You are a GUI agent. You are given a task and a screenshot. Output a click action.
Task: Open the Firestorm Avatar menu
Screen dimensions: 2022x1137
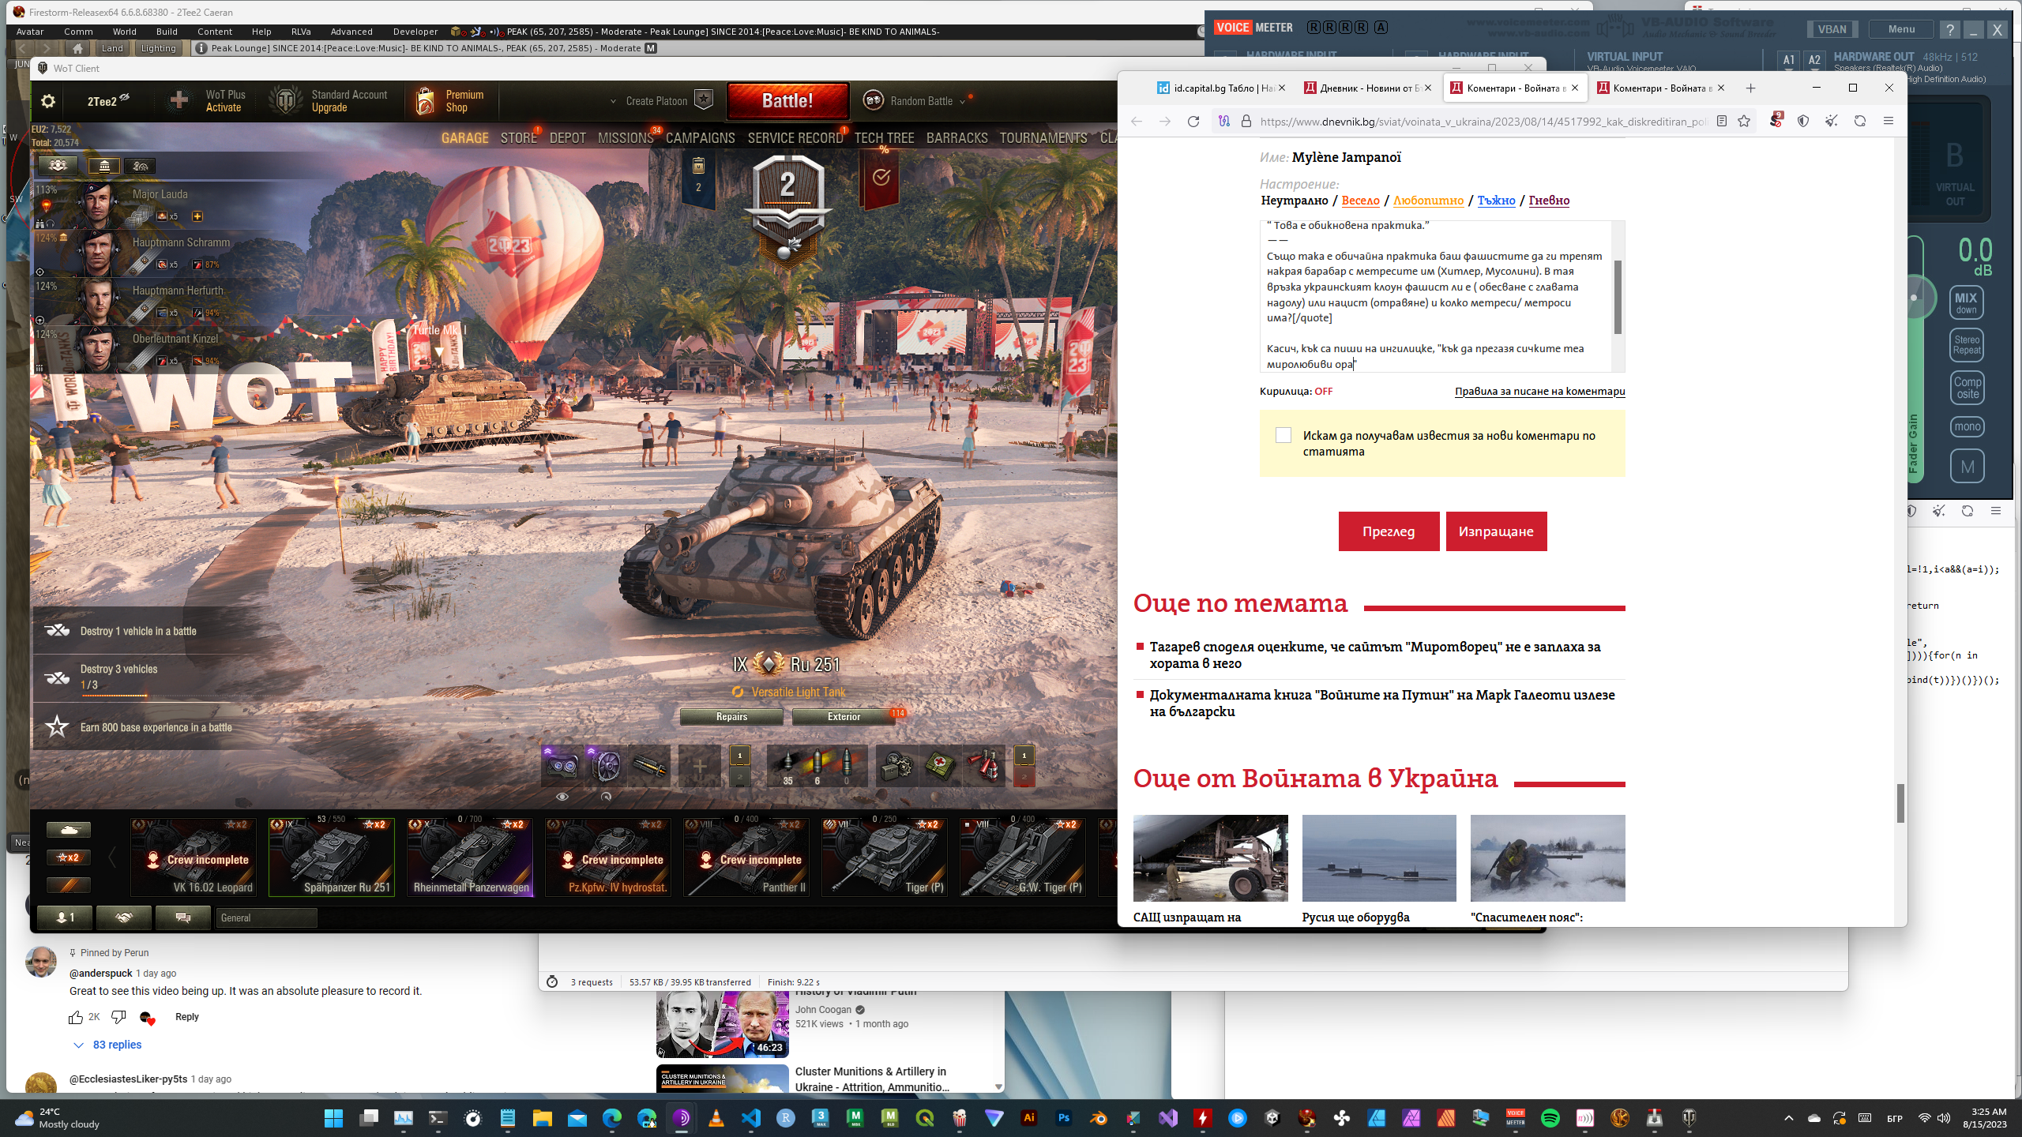[x=30, y=32]
